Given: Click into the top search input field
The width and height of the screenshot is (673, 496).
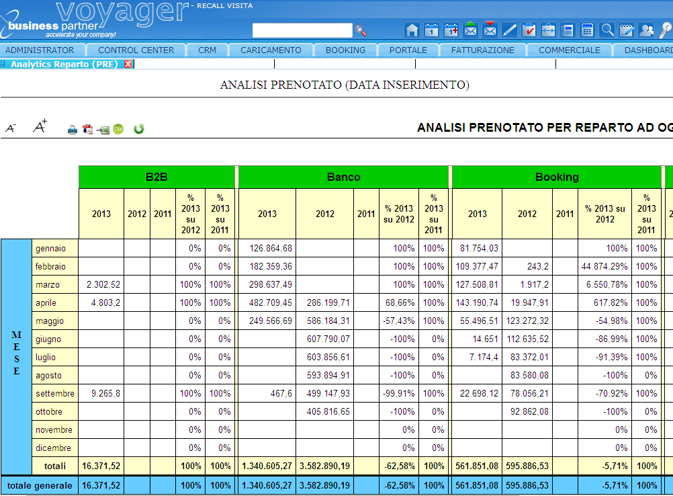Looking at the screenshot, I should (303, 30).
